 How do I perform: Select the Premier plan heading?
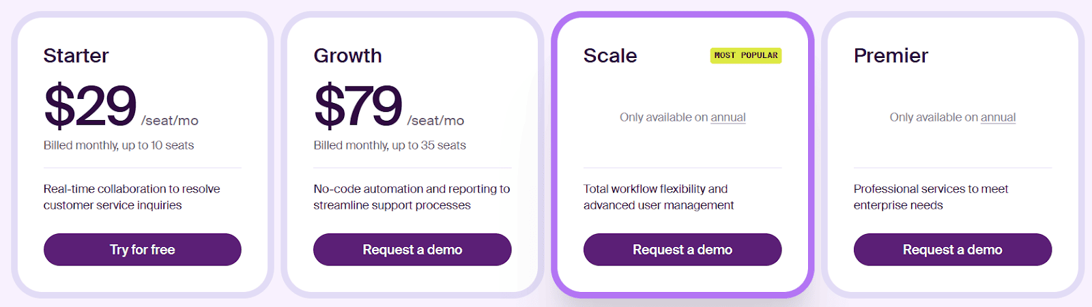[891, 55]
